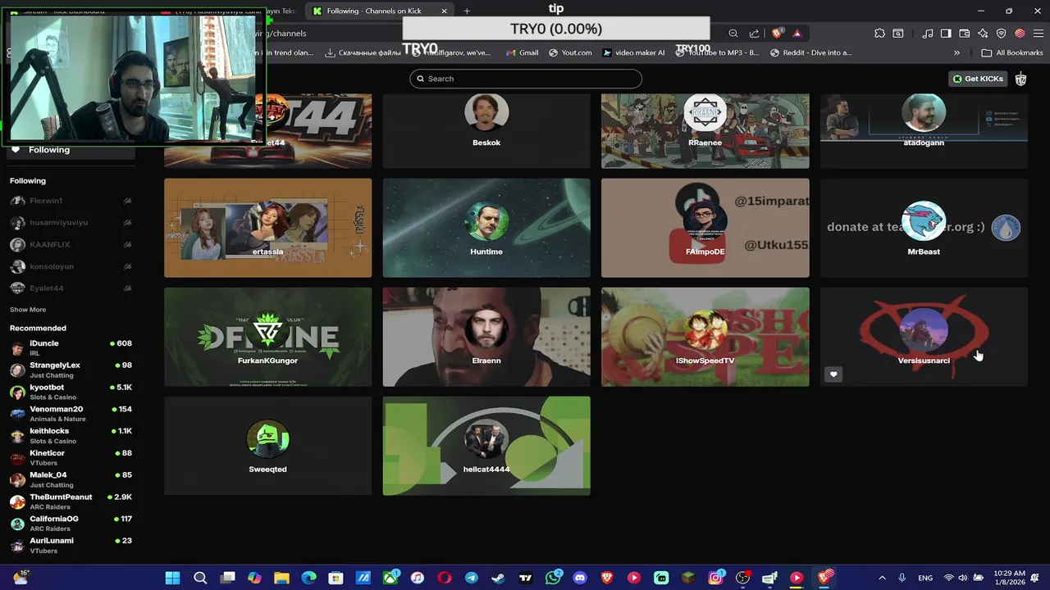Open recommended channel StrangelyLex

(71, 370)
